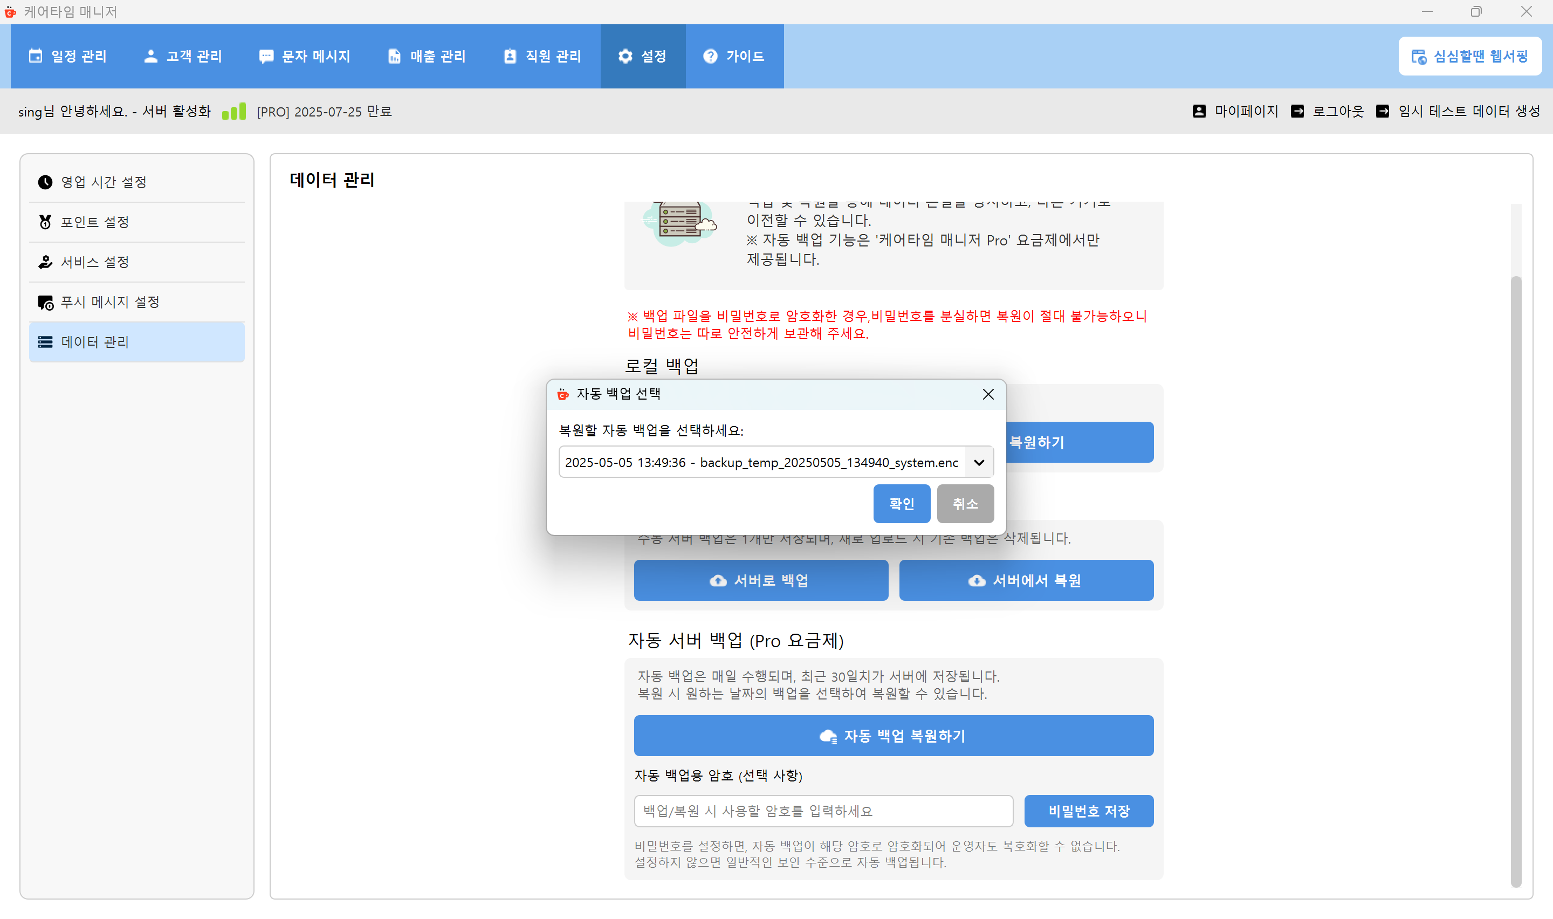Click the 자동 서버 백업 (Pro 요금제) heading
Viewport: 1553px width, 919px height.
736,641
